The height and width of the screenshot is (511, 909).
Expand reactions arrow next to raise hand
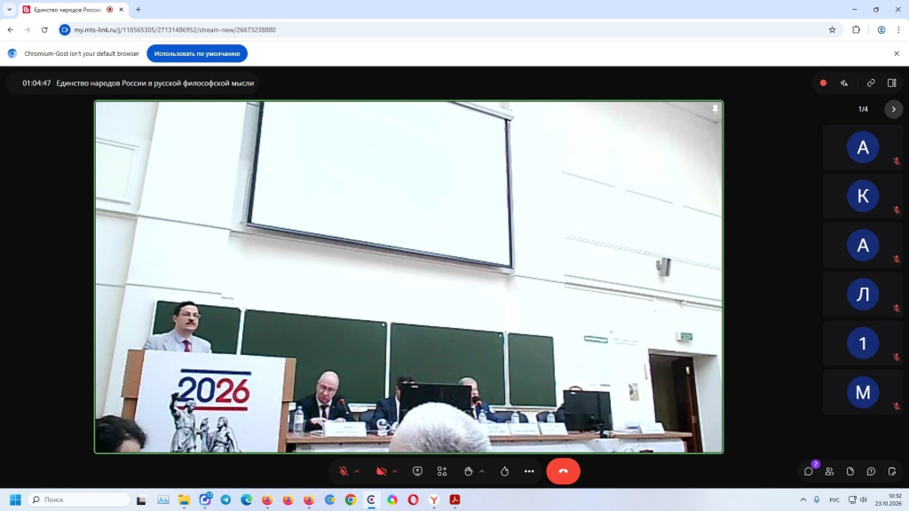click(x=482, y=472)
